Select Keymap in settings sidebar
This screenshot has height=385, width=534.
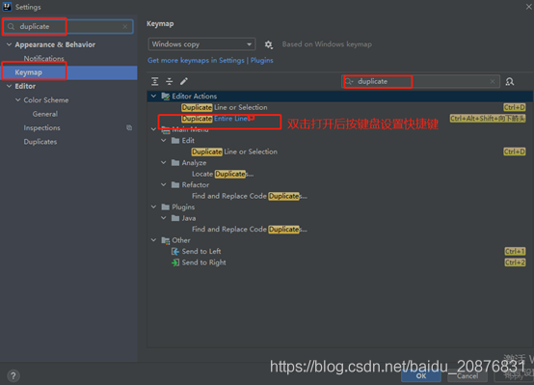click(68, 72)
